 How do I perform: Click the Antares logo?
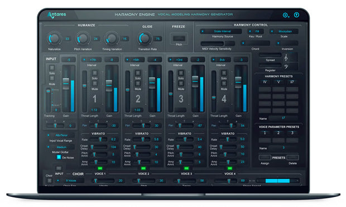[x=57, y=15]
